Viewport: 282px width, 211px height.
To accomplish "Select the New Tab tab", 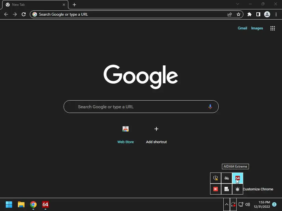I will [x=35, y=5].
